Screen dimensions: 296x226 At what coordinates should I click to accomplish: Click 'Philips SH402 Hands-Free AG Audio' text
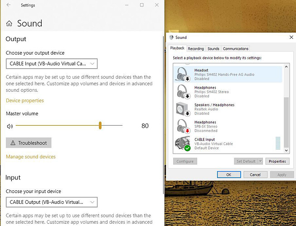click(224, 75)
